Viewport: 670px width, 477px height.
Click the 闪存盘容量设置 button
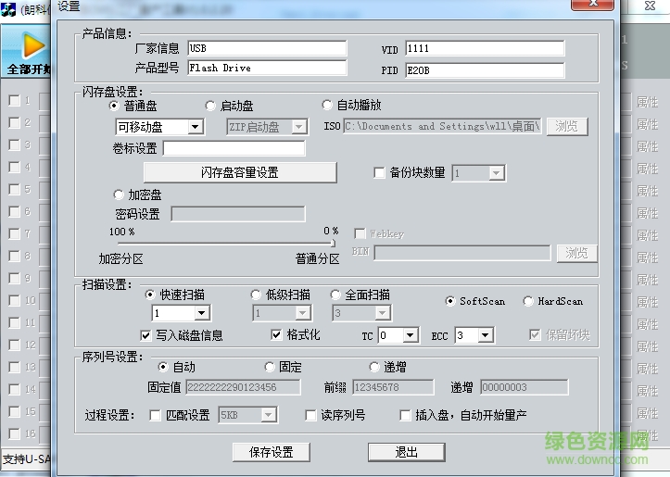click(240, 172)
